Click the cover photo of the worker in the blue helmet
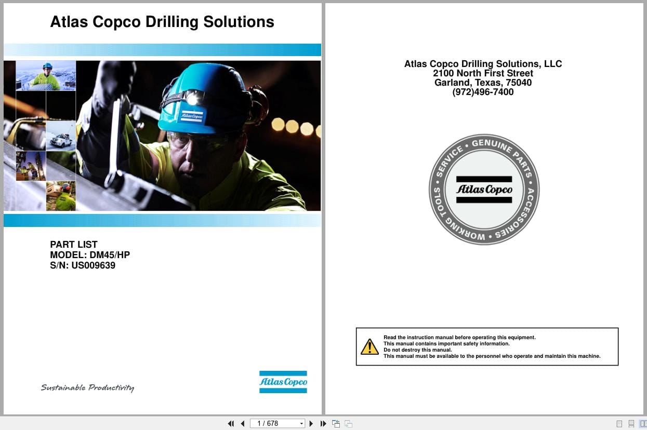Image resolution: width=647 pixels, height=430 pixels. pos(198,136)
